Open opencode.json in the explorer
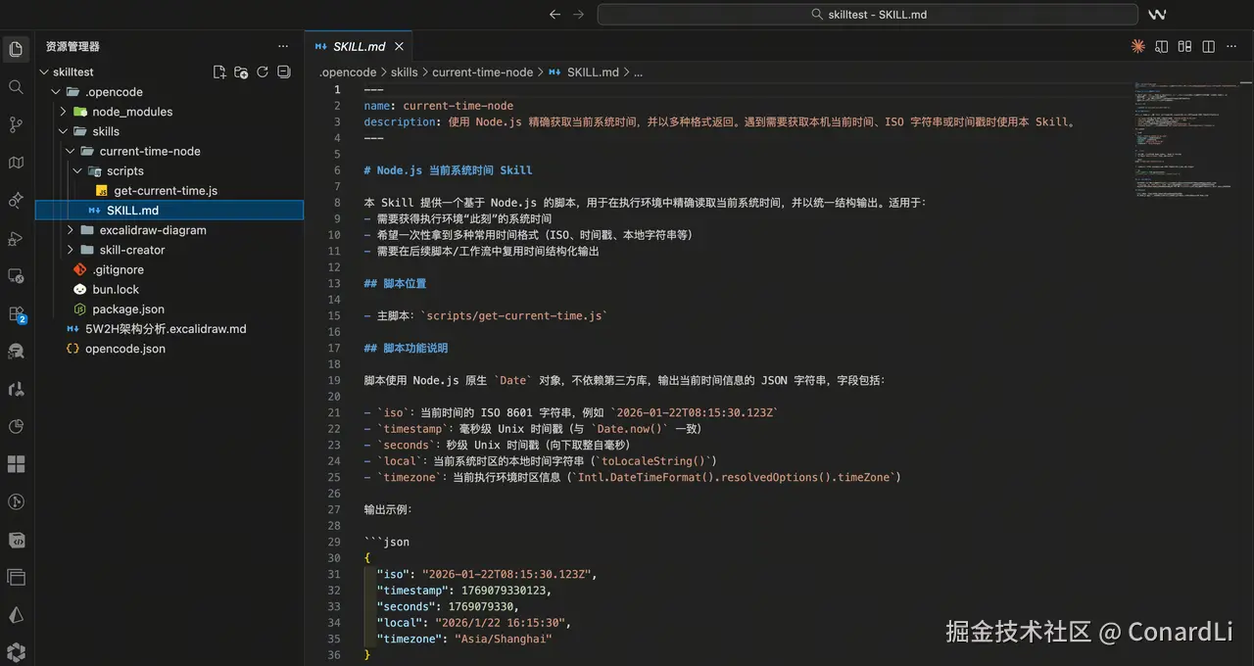 [x=169, y=349]
